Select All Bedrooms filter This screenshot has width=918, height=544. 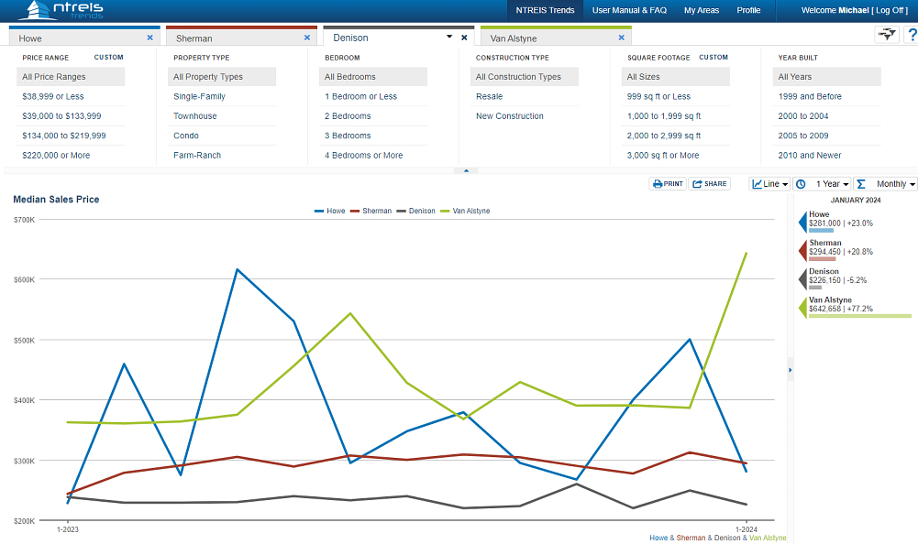click(373, 77)
